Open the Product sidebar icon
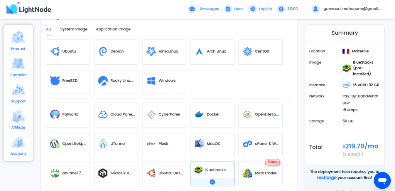Image resolution: width=395 pixels, height=191 pixels. click(18, 38)
